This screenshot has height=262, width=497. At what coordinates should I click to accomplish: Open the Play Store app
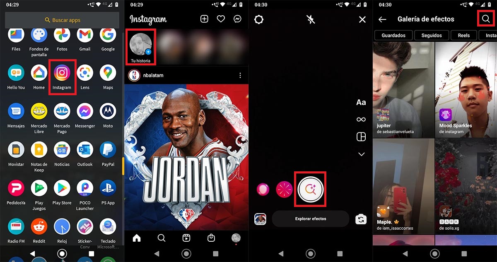(62, 188)
